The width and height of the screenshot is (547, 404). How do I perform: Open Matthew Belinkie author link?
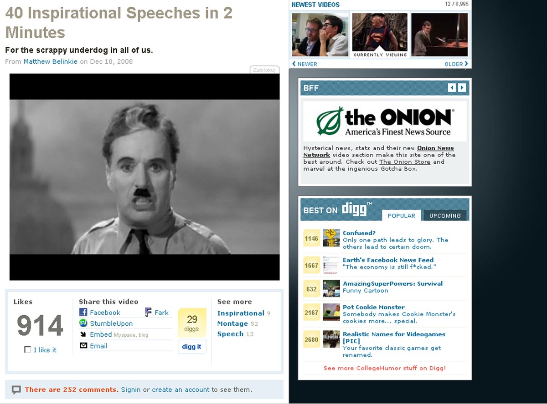point(51,61)
